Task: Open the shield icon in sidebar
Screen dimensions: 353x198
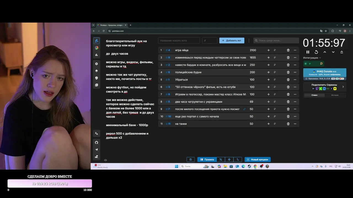Action: click(97, 78)
